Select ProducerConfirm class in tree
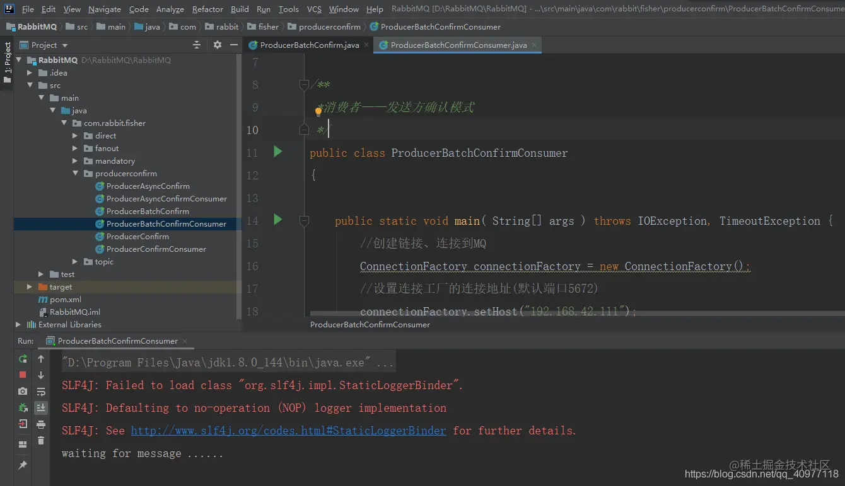 point(137,237)
